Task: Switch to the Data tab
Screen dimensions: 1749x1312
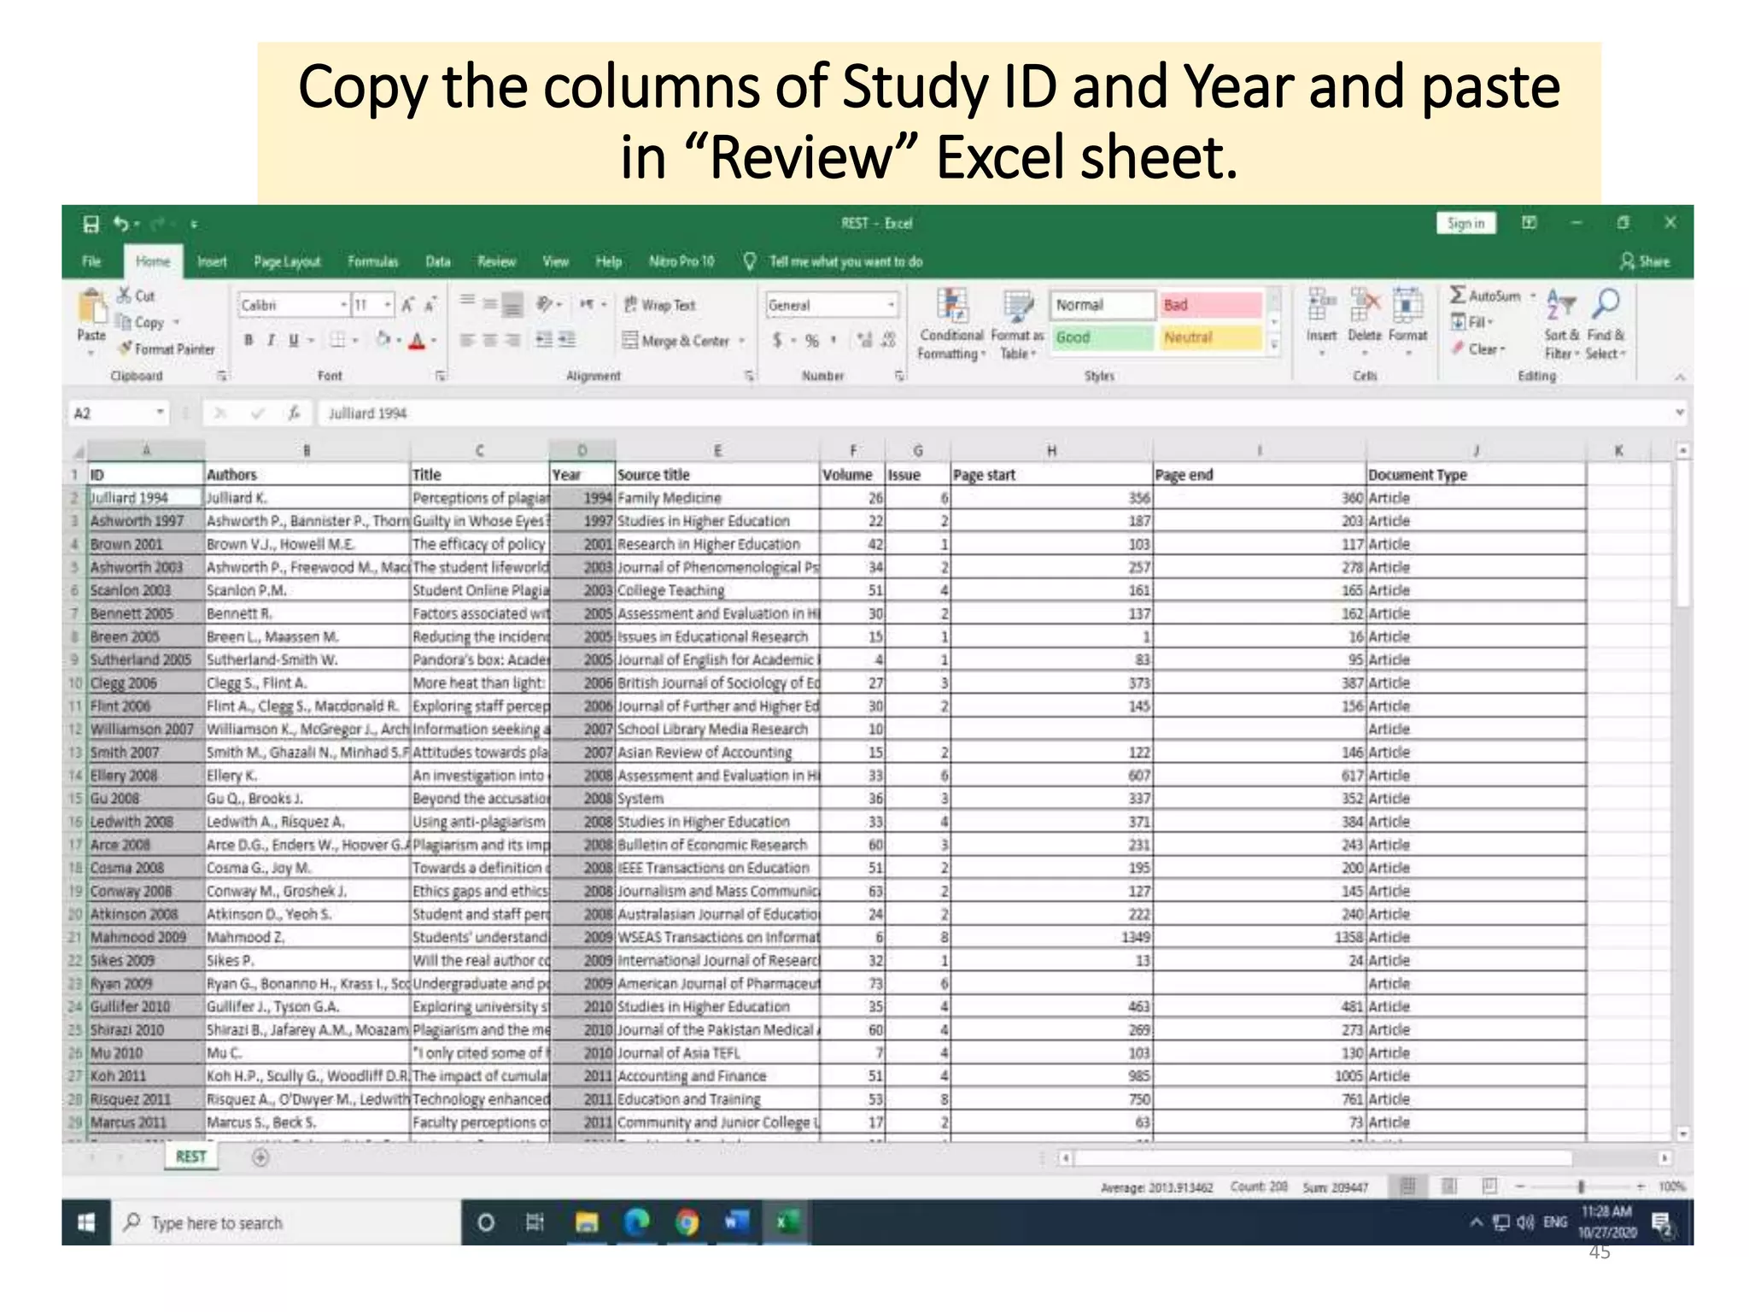Action: (x=438, y=261)
